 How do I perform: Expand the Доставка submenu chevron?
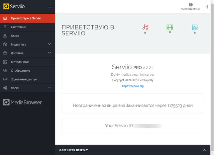coord(49,53)
